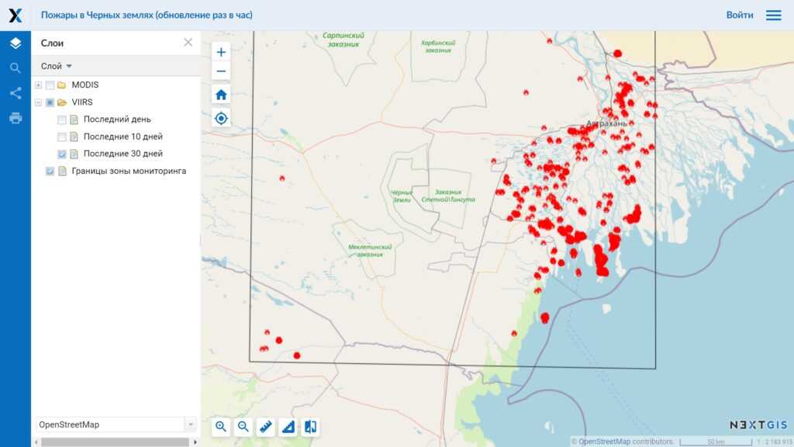Image resolution: width=794 pixels, height=447 pixels.
Task: Locate my position on the map
Action: (221, 118)
